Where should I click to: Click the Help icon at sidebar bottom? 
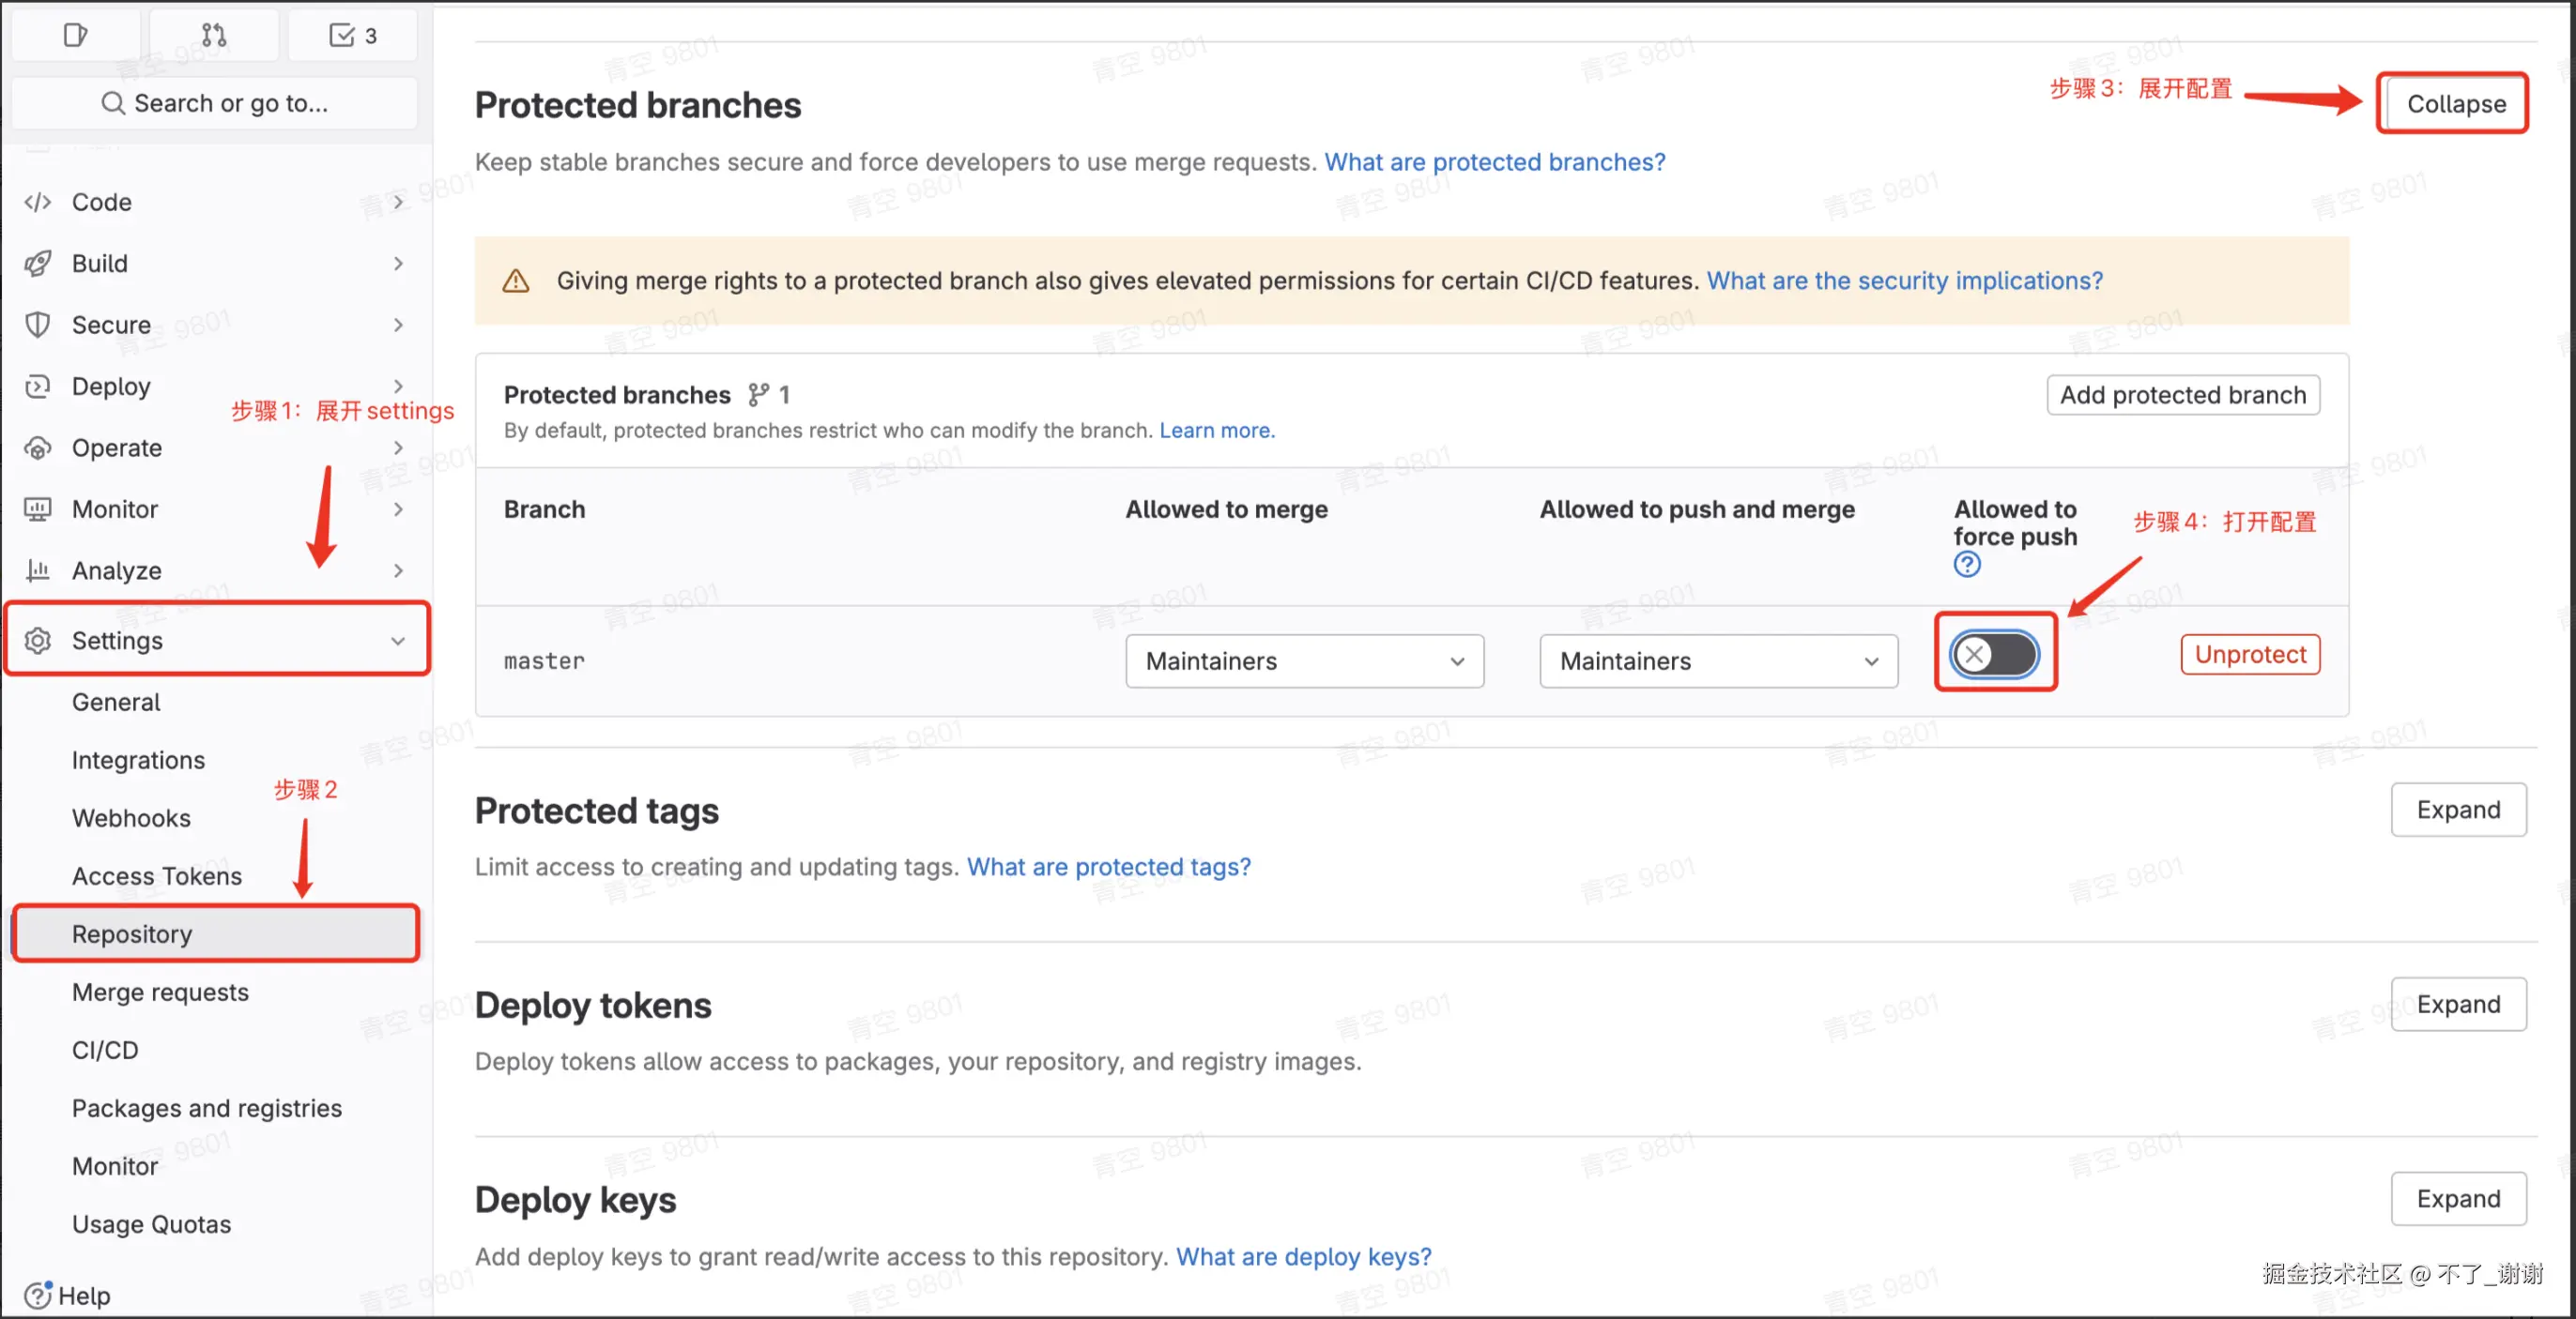[37, 1295]
